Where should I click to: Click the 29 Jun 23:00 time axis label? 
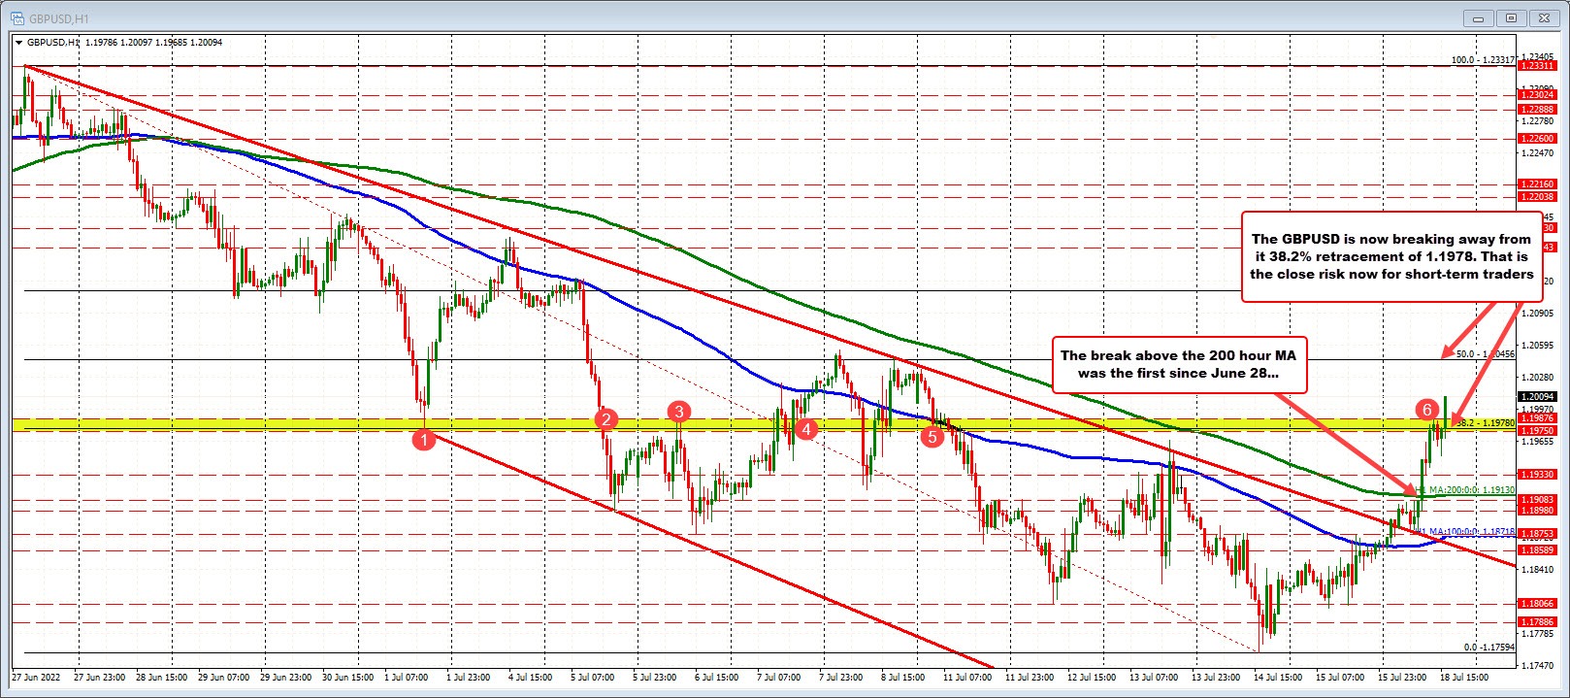[x=287, y=678]
